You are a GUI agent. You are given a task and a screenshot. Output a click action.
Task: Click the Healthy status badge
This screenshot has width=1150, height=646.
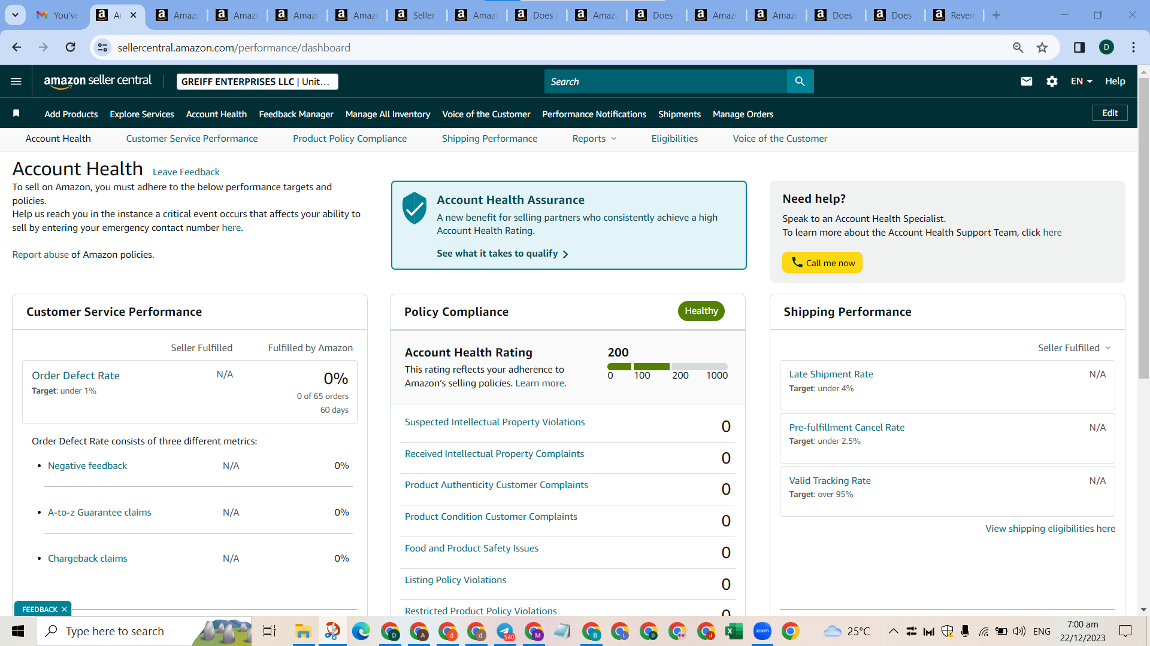[701, 311]
